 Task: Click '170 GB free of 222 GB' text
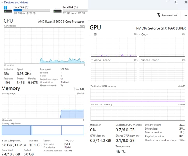(x=25, y=13)
